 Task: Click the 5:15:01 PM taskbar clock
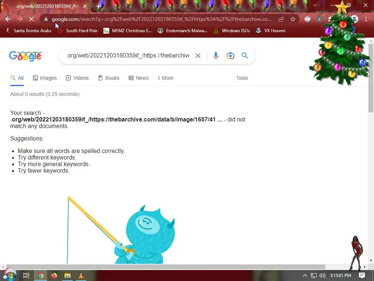[x=340, y=276]
